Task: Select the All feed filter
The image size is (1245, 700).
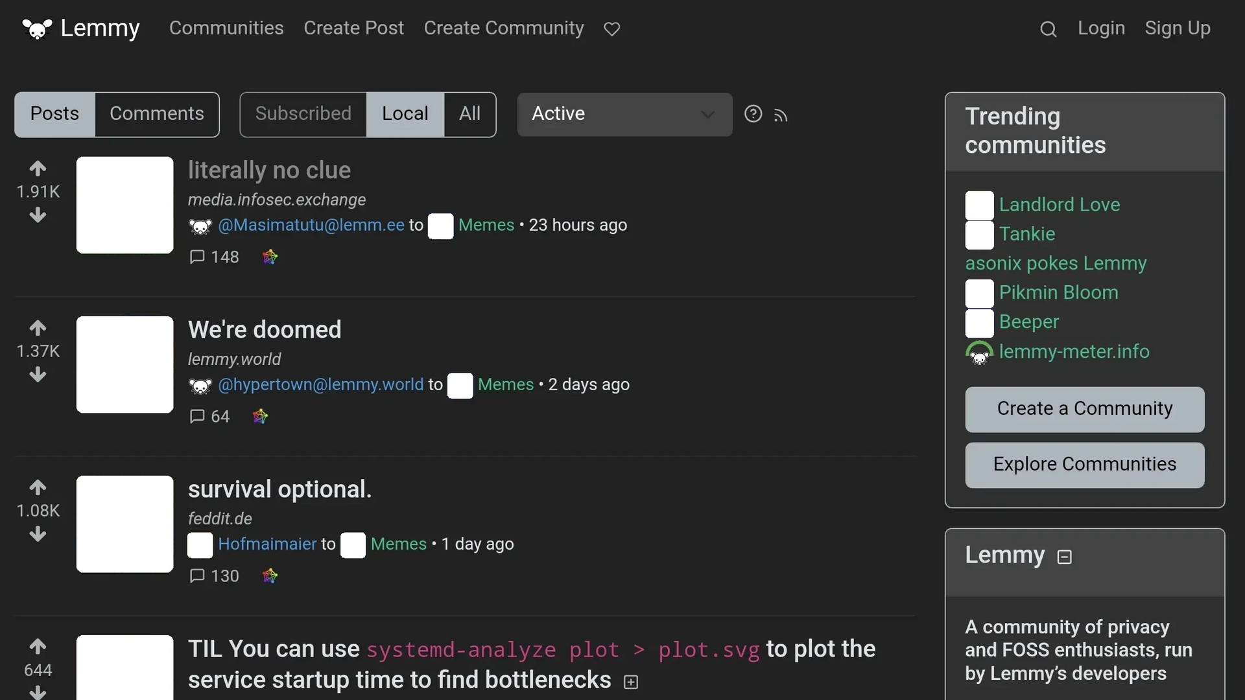Action: tap(469, 114)
